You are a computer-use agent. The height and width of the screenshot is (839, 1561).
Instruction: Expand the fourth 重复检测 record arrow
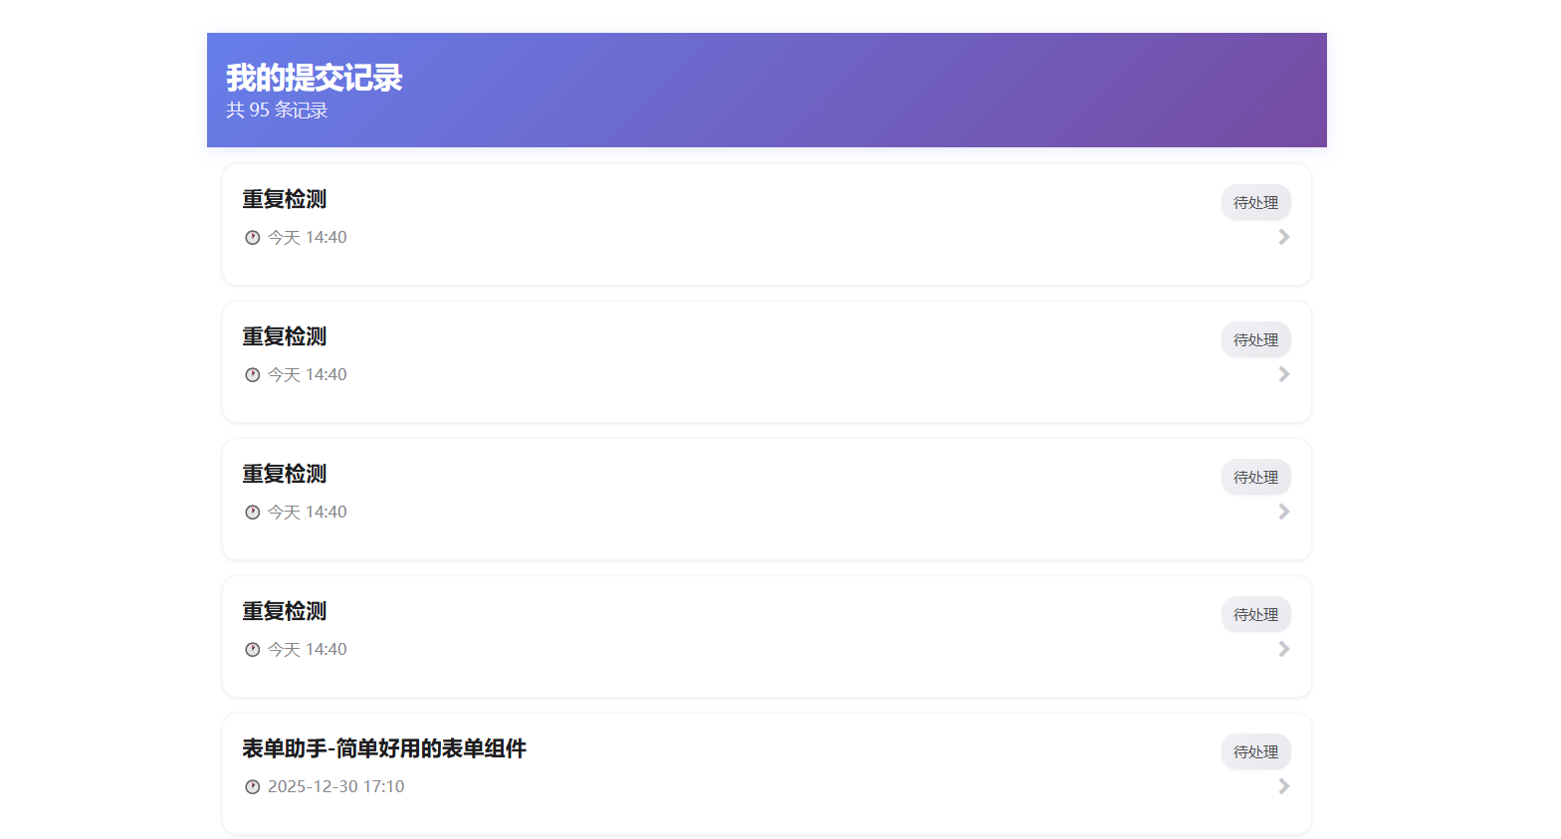(1284, 649)
